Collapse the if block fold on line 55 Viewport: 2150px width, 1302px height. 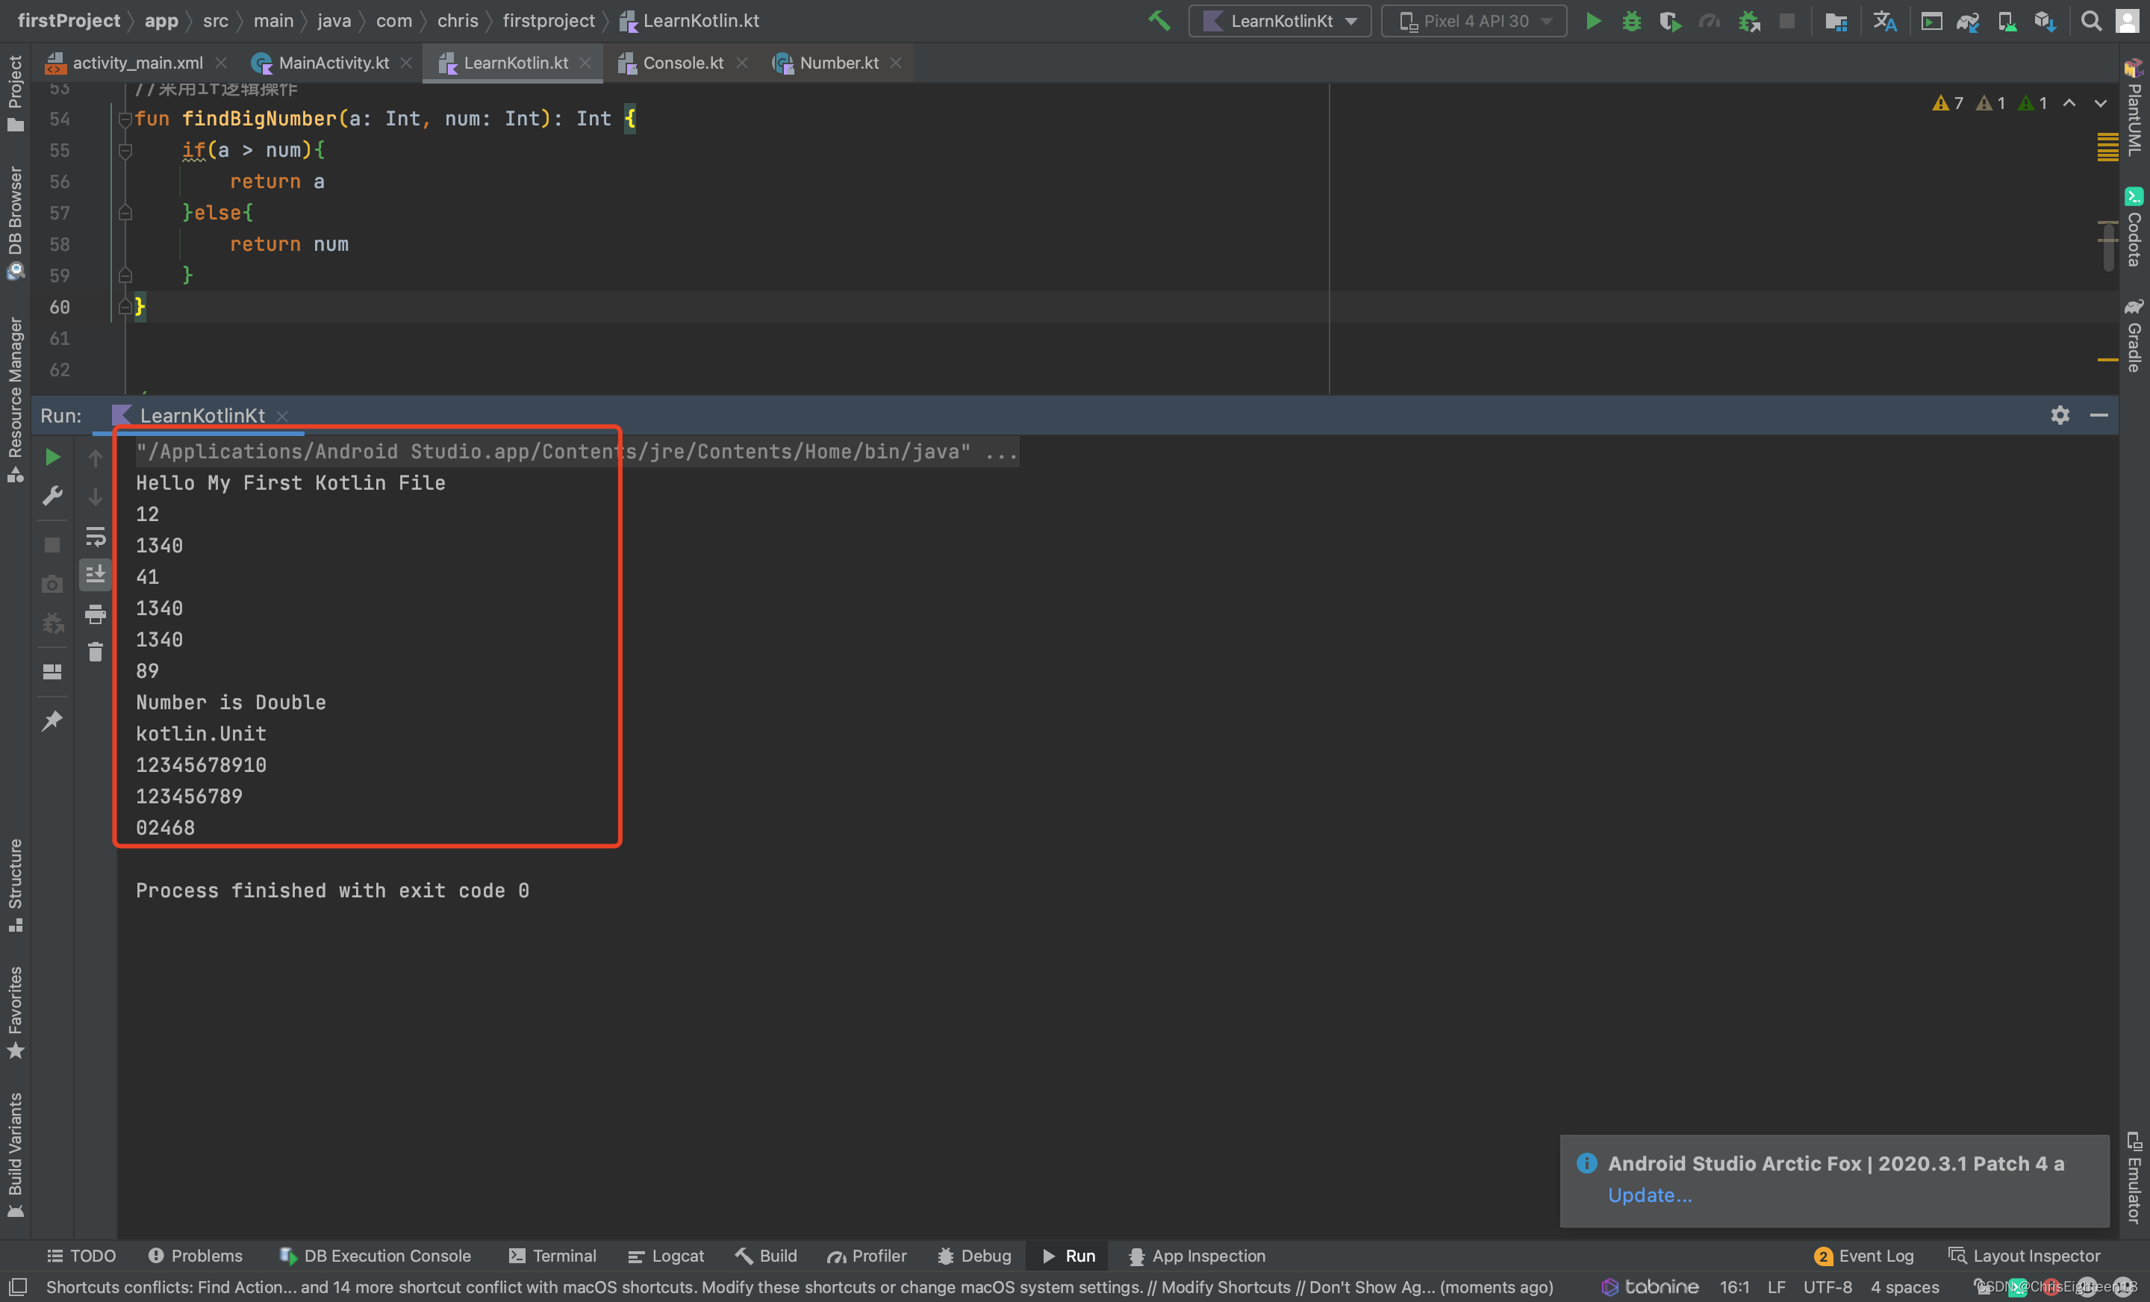point(125,150)
